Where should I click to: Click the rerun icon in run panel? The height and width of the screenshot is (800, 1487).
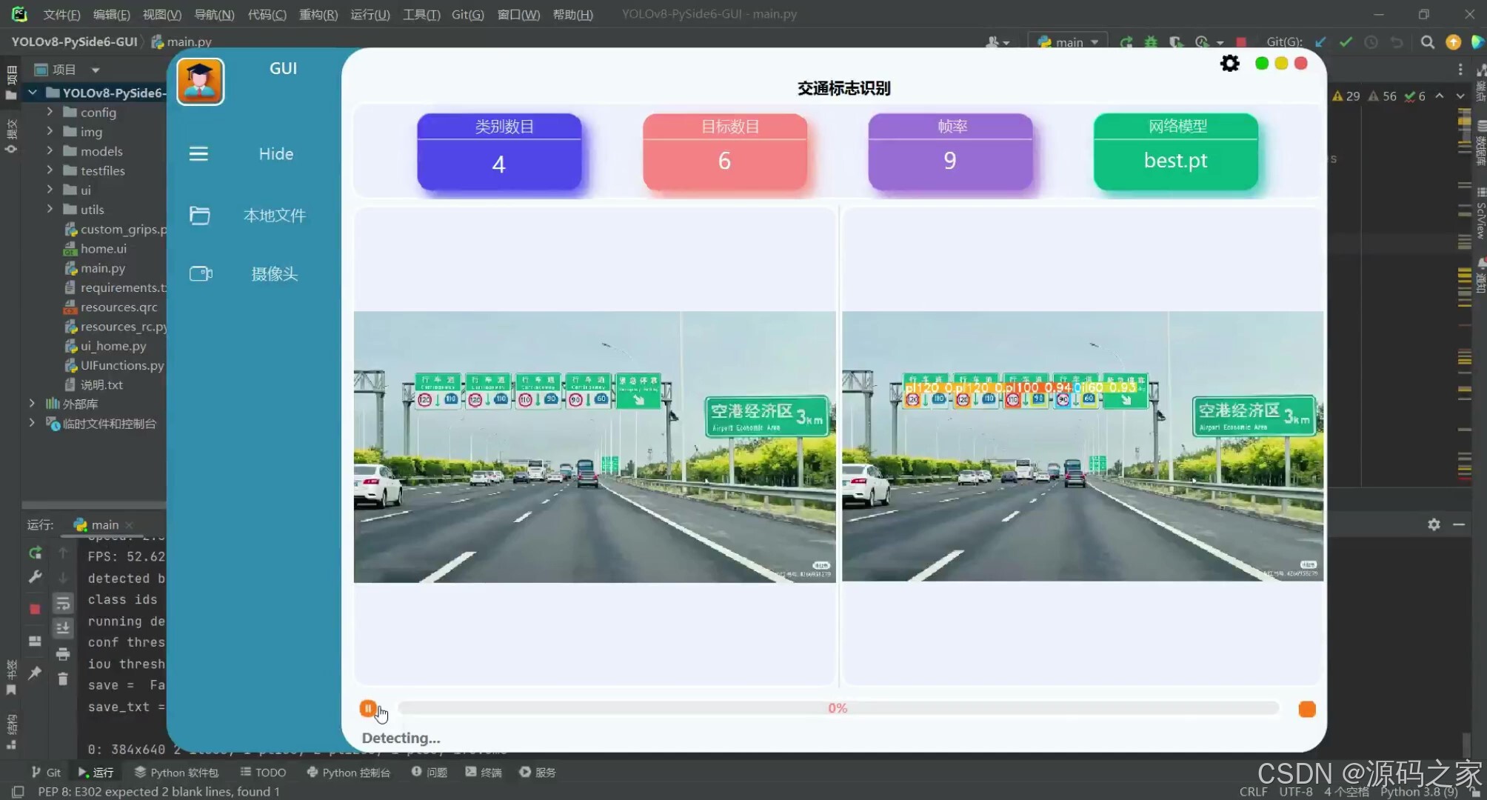coord(35,553)
